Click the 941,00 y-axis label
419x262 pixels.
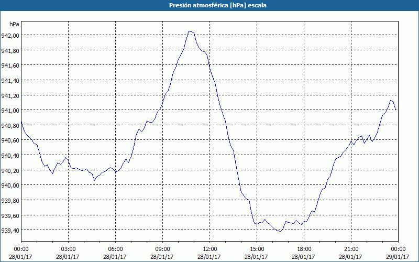click(x=10, y=110)
